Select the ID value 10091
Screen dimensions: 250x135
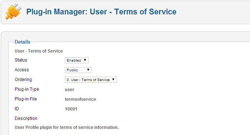tap(71, 109)
